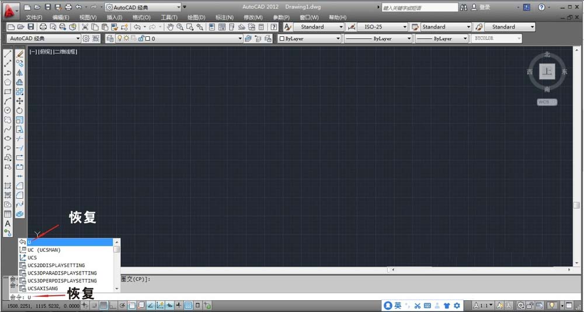Click the Cut scissors icon in standard toolbar
This screenshot has height=312, width=584.
pos(85,27)
